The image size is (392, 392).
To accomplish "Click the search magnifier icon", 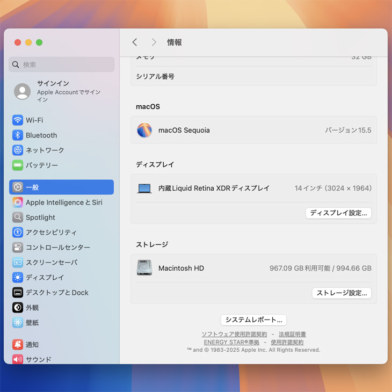I will click(x=16, y=64).
